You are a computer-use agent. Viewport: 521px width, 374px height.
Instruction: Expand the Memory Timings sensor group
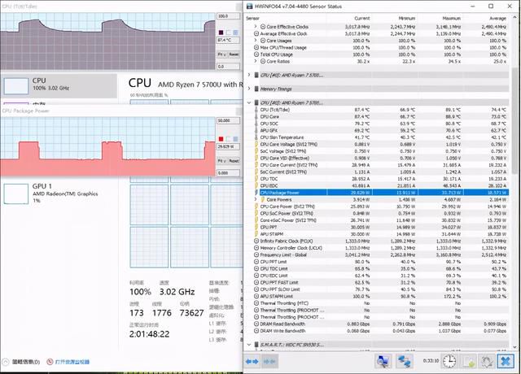coord(249,89)
